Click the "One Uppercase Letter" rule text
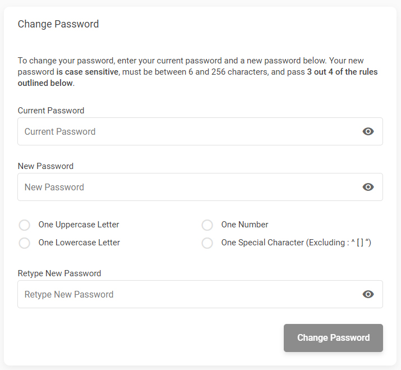 79,225
